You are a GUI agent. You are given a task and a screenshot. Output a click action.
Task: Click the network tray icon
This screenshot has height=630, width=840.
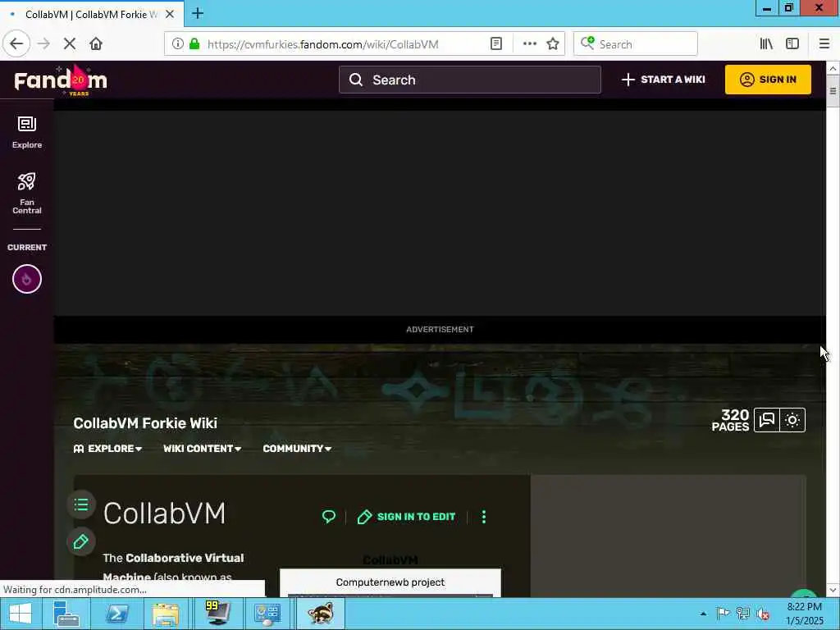(x=743, y=614)
